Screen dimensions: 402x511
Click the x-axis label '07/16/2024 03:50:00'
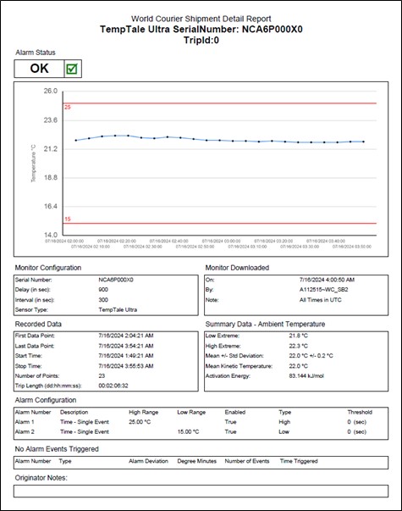352,247
